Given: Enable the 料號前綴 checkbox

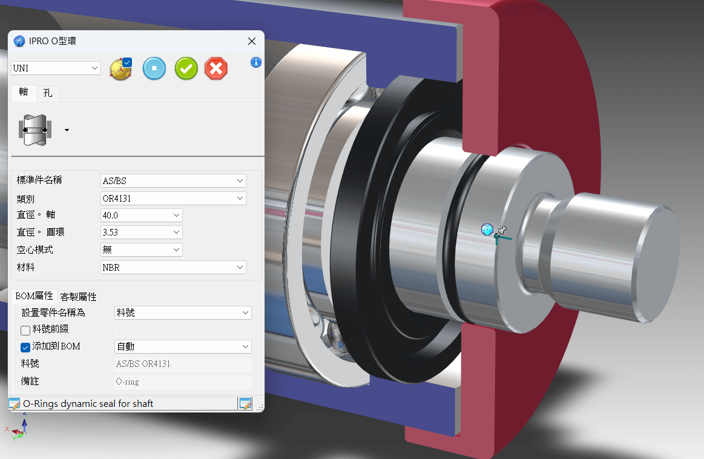Looking at the screenshot, I should 25,330.
